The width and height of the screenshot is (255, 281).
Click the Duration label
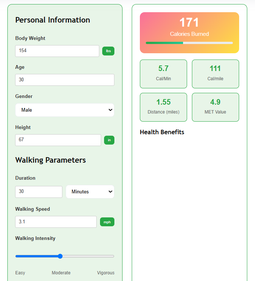click(25, 178)
